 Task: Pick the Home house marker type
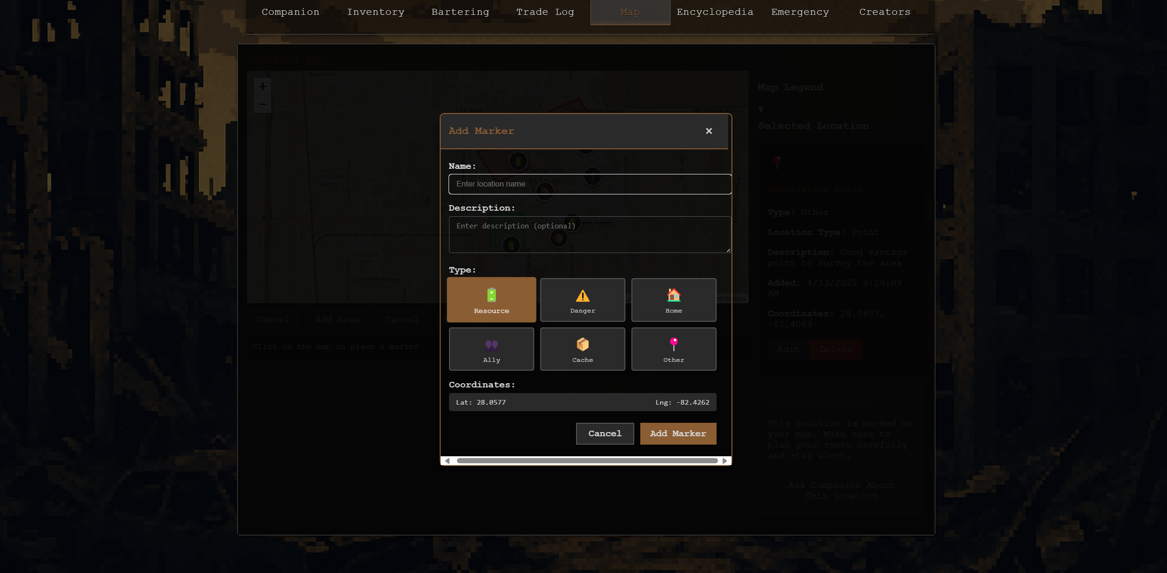point(673,300)
